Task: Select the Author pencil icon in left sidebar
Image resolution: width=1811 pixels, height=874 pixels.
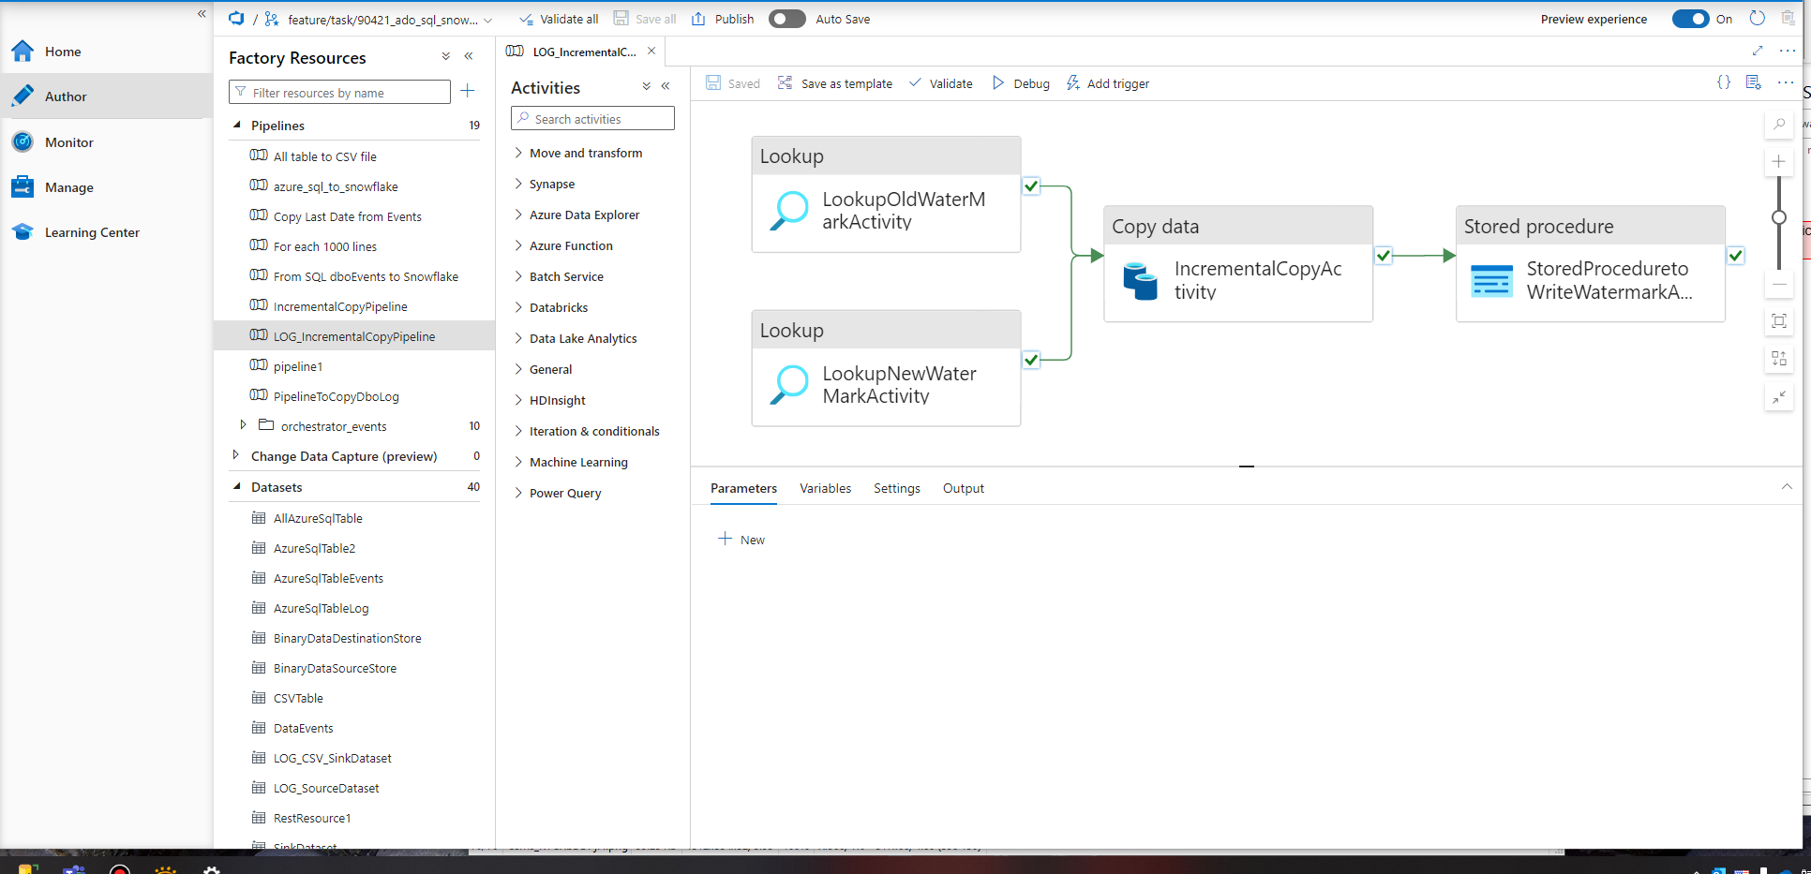Action: (22, 96)
